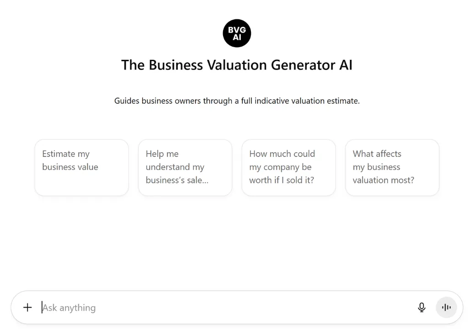Choose the "Help me understand my business's sale..." card

[185, 167]
